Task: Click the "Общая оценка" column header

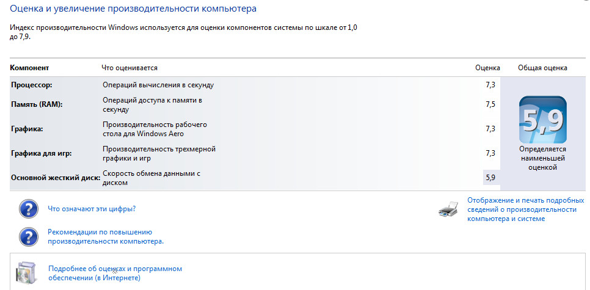Action: click(x=542, y=68)
